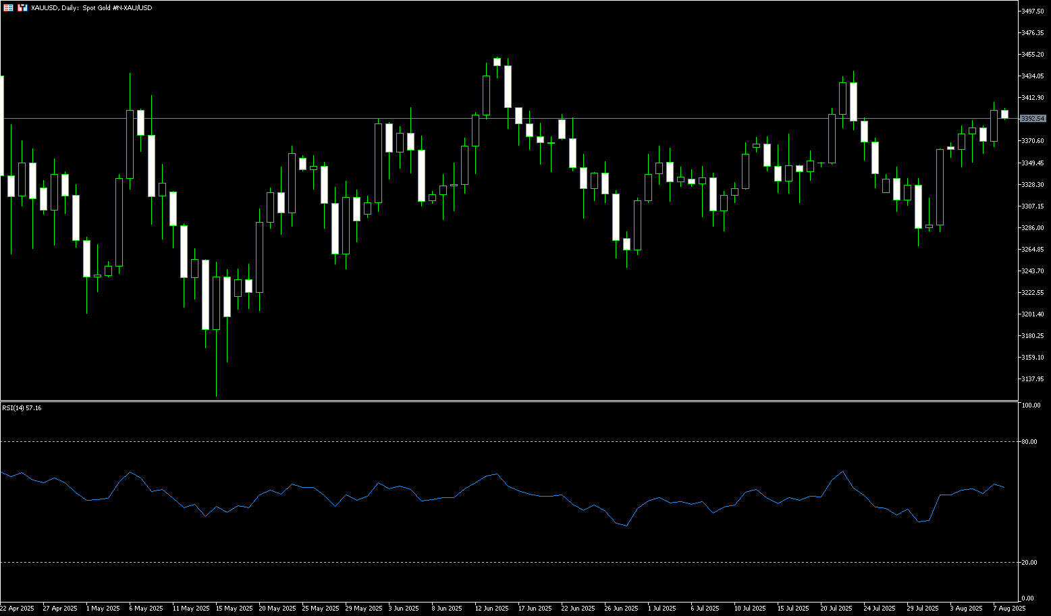Click the 27 Apr 2025 date label

point(60,609)
